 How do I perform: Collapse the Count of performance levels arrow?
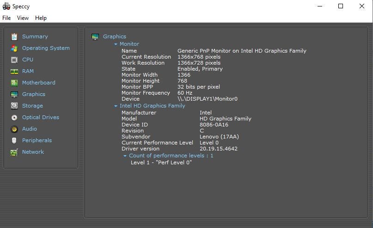[125, 156]
